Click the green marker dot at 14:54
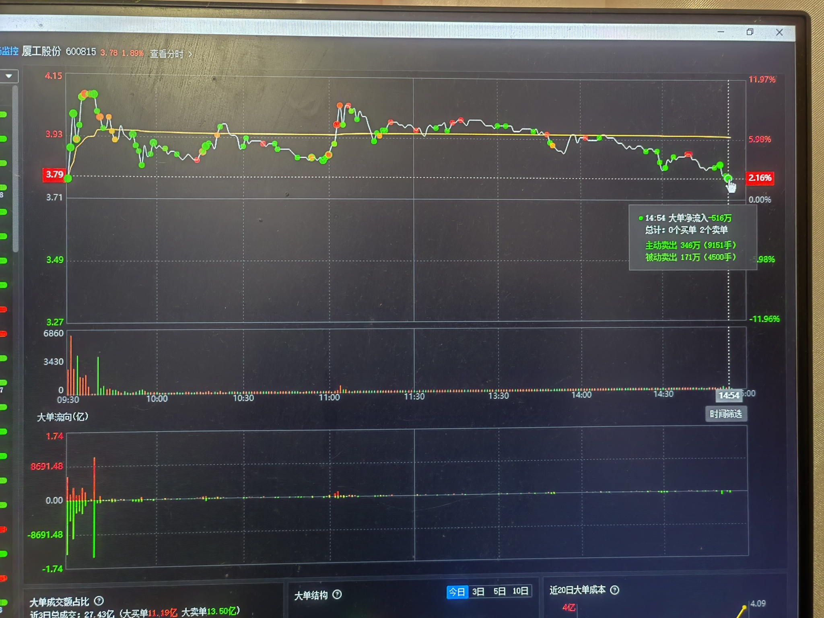 pyautogui.click(x=727, y=178)
